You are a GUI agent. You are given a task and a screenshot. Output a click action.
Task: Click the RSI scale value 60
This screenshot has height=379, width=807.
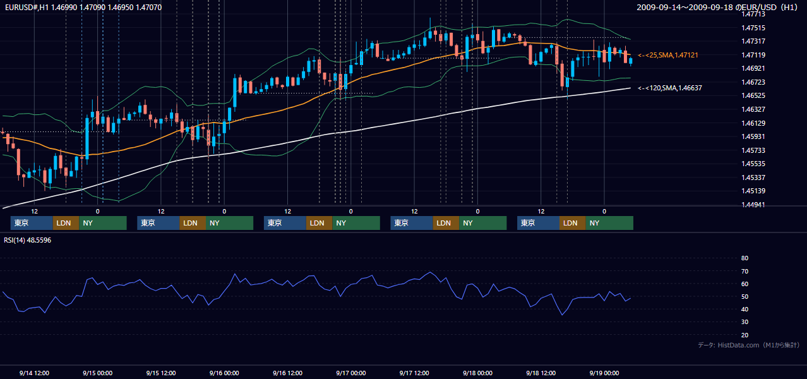click(744, 284)
